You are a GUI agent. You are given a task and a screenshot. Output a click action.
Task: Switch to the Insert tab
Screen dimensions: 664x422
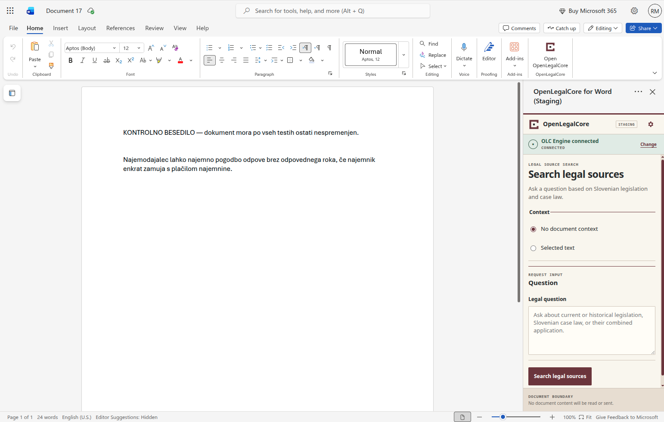click(x=60, y=28)
